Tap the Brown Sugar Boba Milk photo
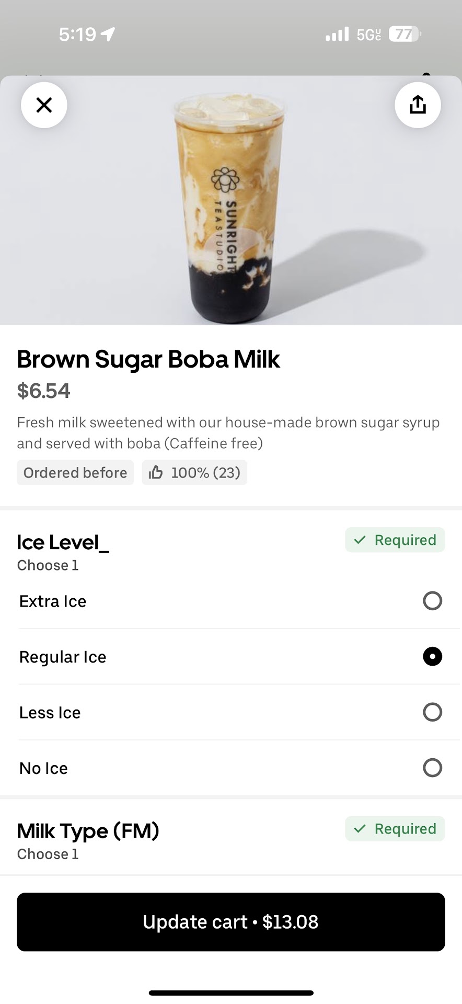 tap(230, 209)
